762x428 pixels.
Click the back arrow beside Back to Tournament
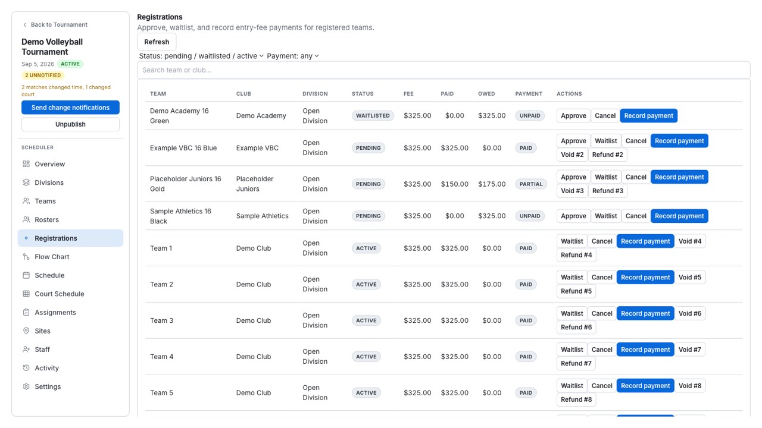24,25
